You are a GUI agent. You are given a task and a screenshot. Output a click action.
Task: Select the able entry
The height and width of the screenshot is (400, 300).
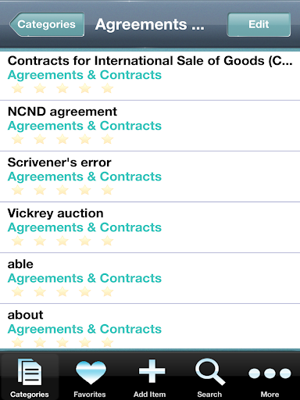[150, 278]
